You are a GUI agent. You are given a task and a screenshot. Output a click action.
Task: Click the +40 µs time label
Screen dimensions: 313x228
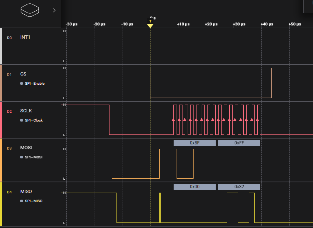(x=267, y=24)
